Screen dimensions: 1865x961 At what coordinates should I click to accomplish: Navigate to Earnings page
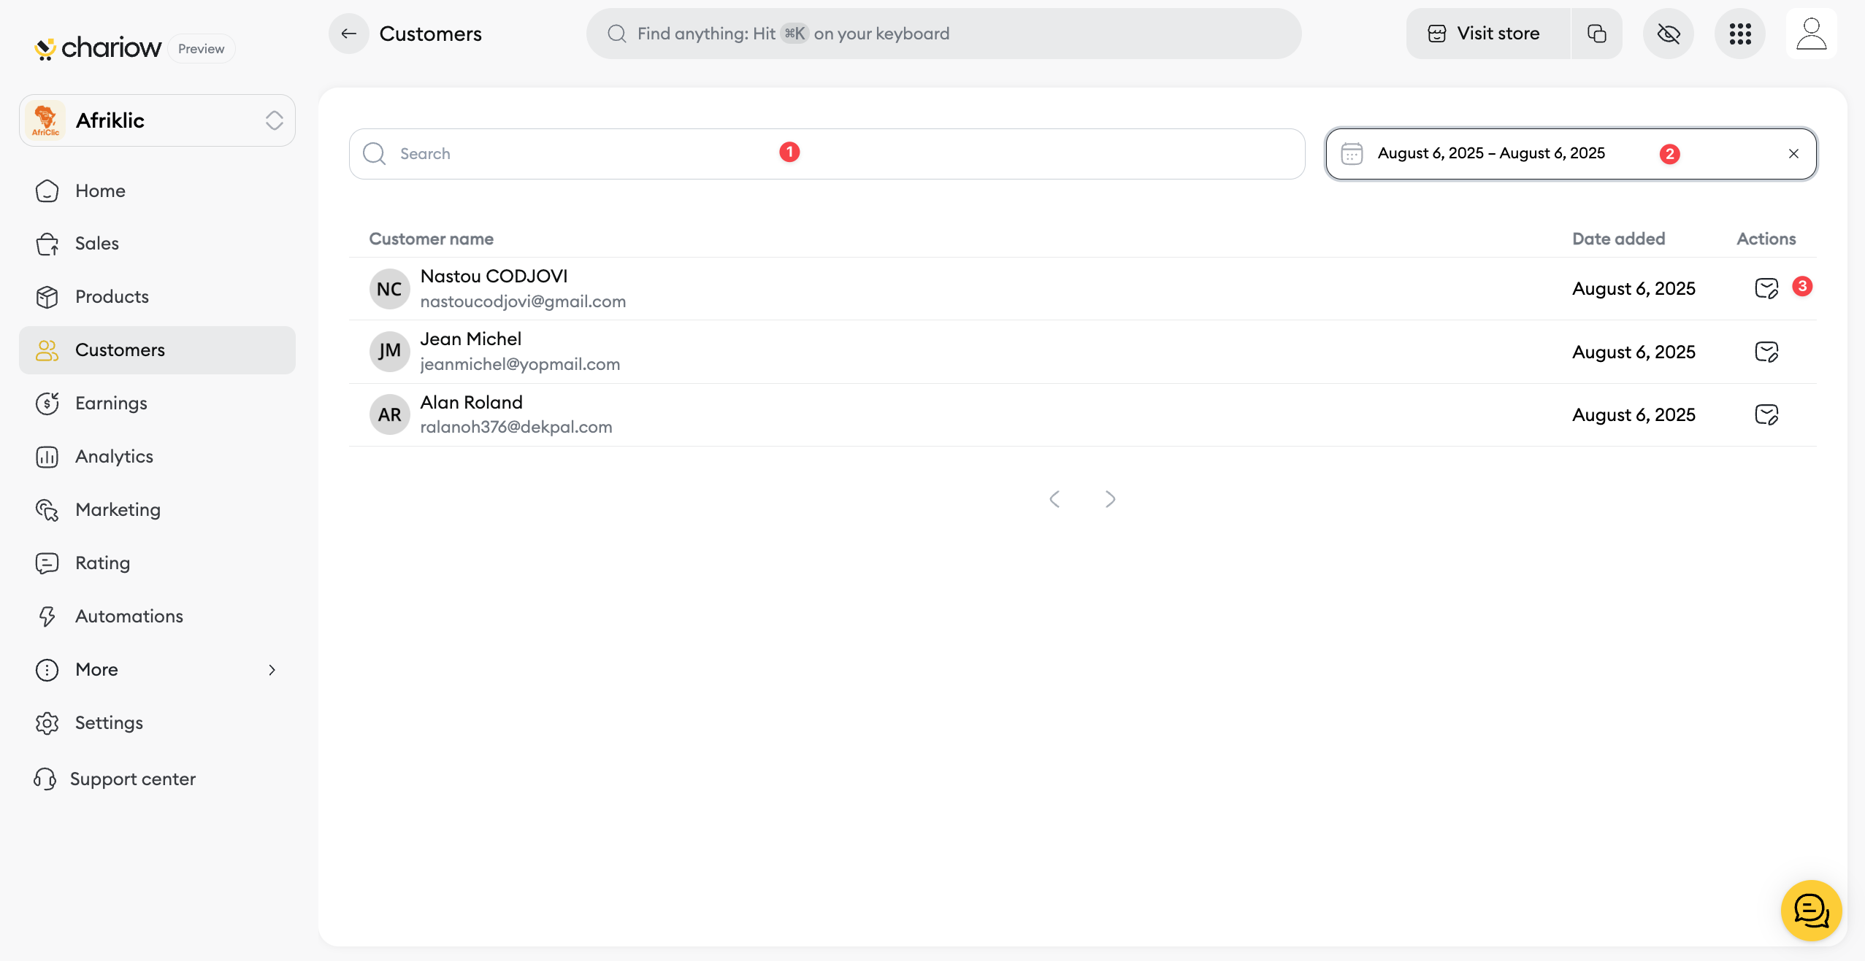111,403
